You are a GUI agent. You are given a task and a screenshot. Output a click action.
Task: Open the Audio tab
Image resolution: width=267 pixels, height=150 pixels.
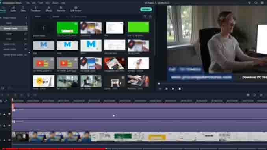click(13, 9)
